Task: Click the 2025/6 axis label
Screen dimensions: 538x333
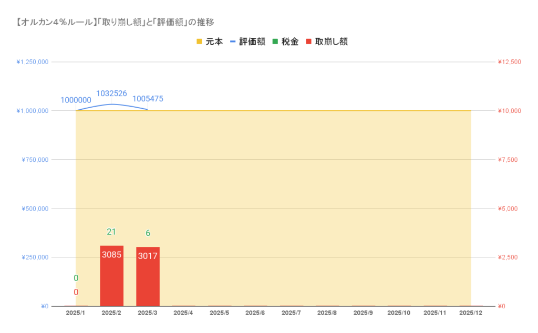Action: click(255, 313)
